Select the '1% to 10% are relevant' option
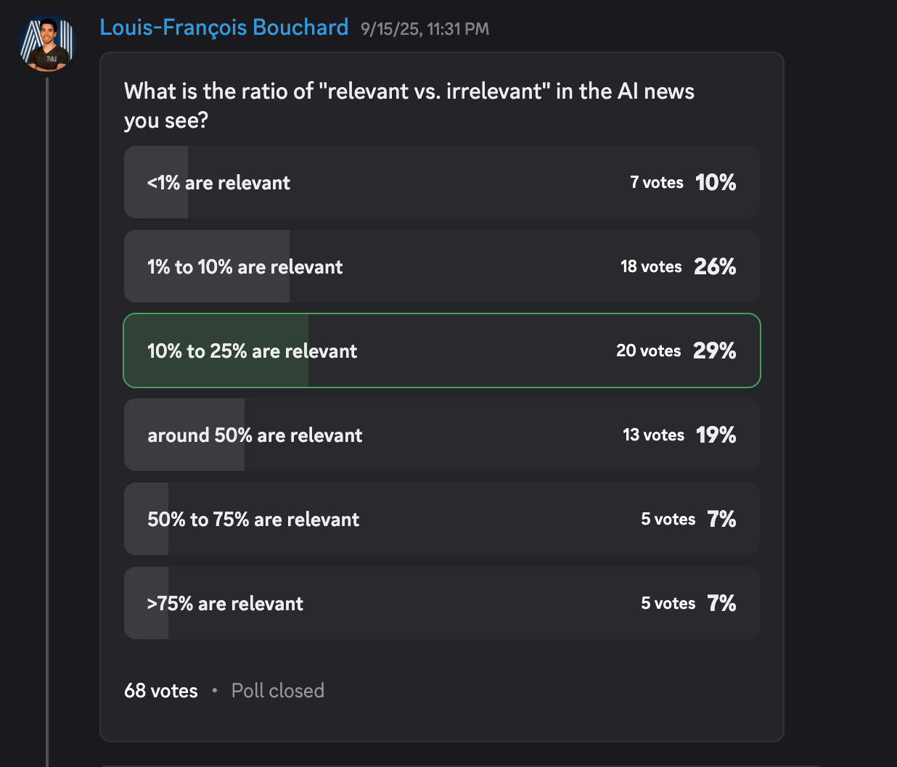The width and height of the screenshot is (897, 767). coord(442,266)
